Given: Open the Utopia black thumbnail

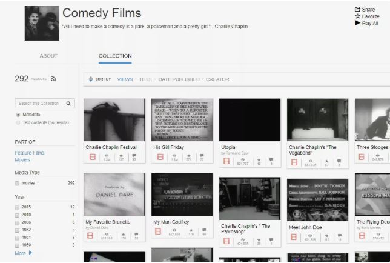Looking at the screenshot, I should [x=250, y=119].
